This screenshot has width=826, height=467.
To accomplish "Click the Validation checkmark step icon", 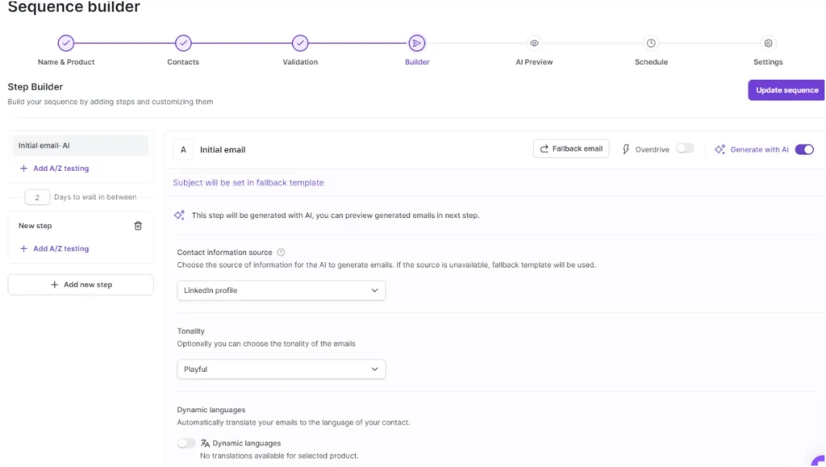I will [x=300, y=43].
